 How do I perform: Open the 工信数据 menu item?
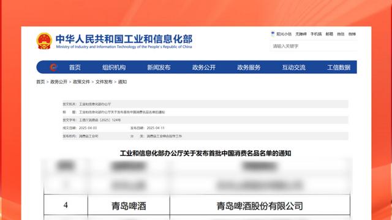(339, 67)
